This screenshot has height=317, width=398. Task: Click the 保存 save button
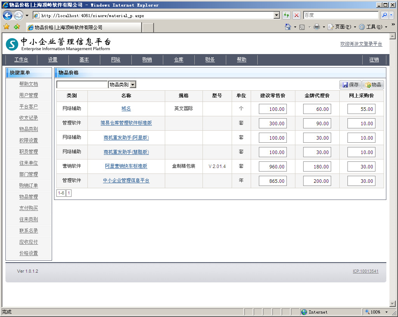[350, 85]
